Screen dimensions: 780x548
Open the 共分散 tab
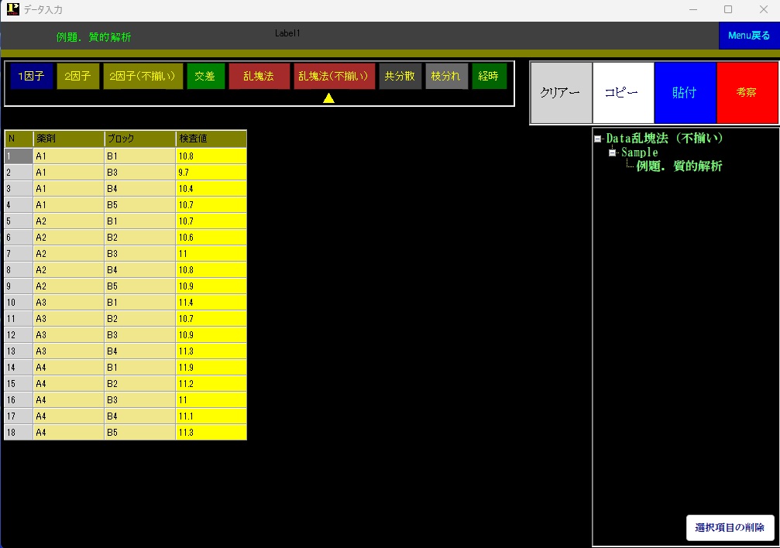pyautogui.click(x=400, y=77)
